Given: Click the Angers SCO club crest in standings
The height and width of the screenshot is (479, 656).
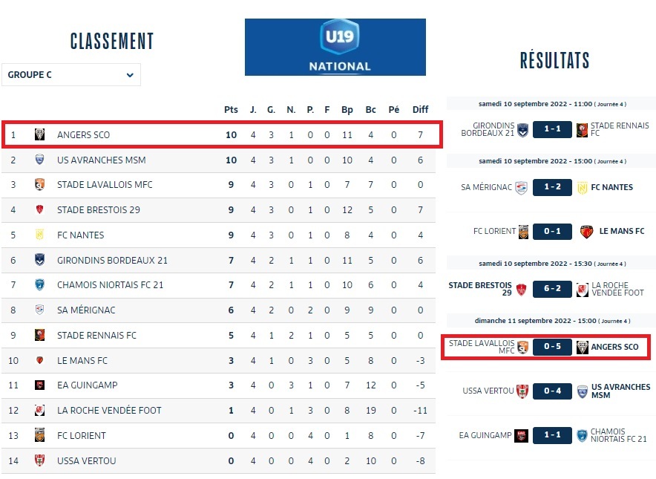Looking at the screenshot, I should 40,135.
